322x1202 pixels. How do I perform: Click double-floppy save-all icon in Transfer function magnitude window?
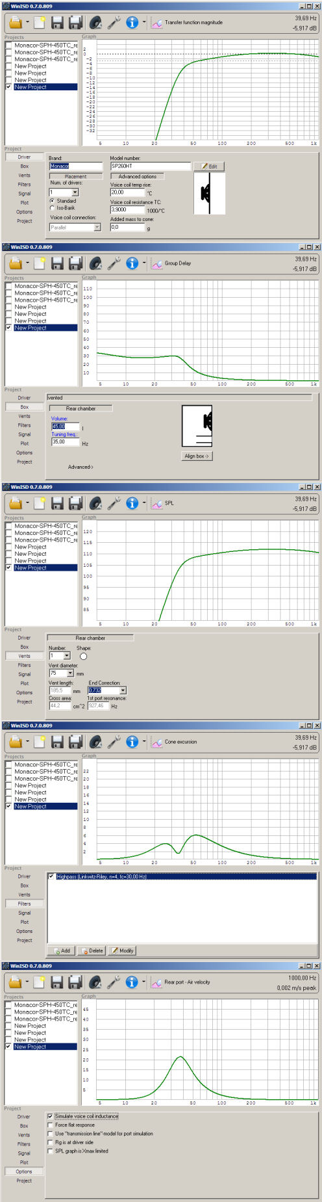(75, 23)
